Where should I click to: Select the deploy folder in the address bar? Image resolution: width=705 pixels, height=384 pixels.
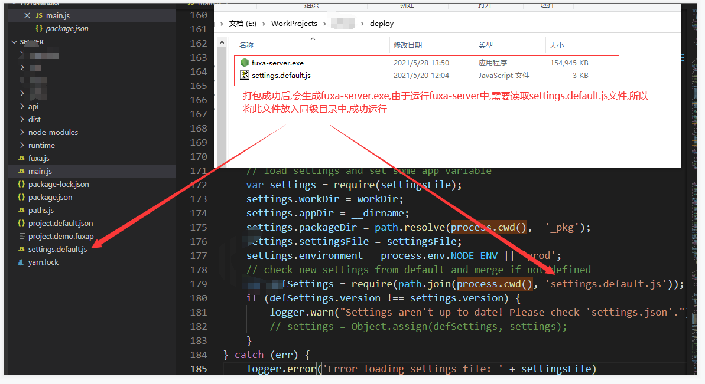point(382,24)
